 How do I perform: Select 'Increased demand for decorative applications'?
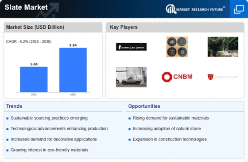click(54, 139)
